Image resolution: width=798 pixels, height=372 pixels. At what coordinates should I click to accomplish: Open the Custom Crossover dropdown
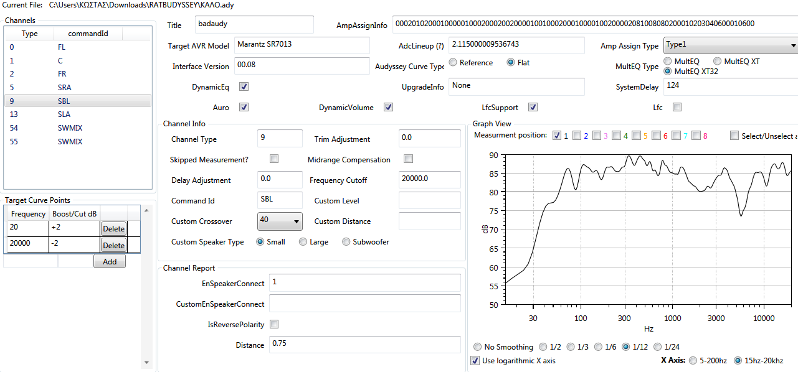point(279,221)
